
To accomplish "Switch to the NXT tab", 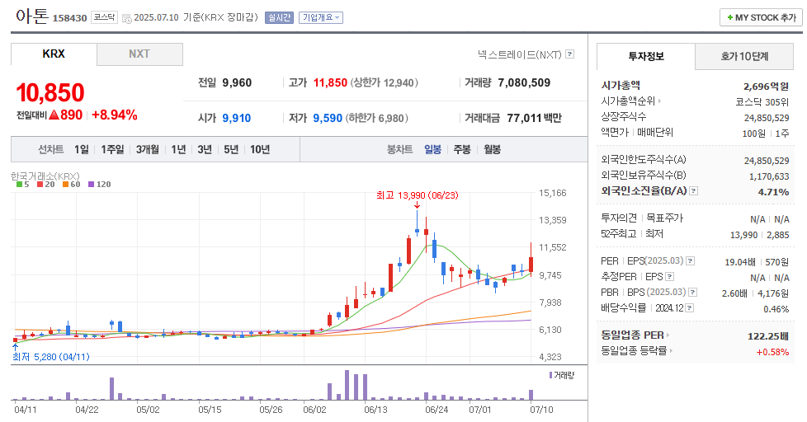I will [x=139, y=54].
